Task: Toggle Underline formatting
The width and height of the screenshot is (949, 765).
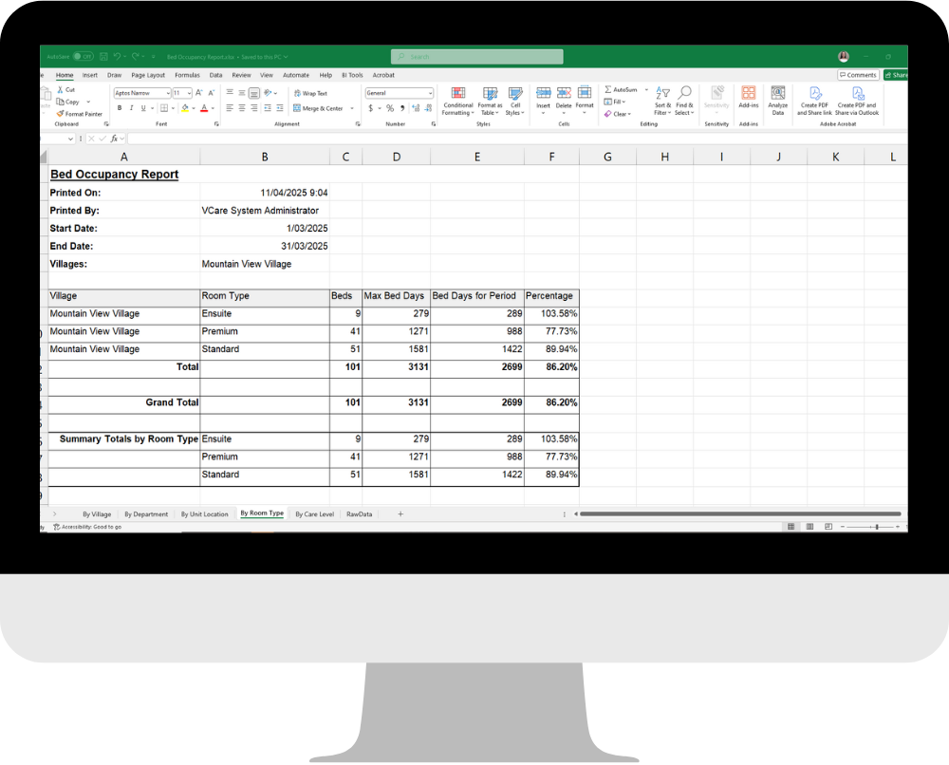Action: tap(143, 108)
